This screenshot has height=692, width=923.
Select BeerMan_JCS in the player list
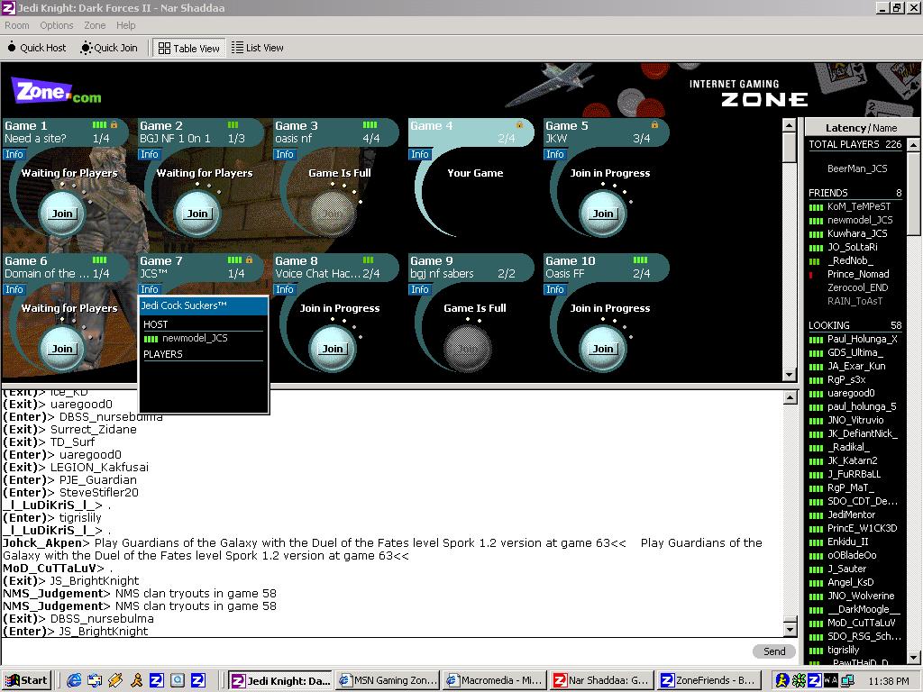click(857, 168)
